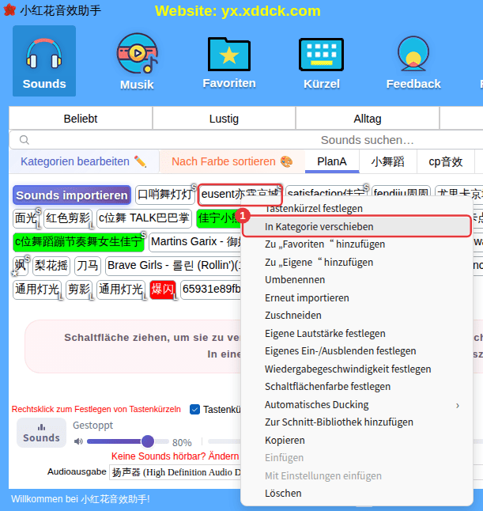Screen dimensions: 483x511
Task: Select Erneut importieren from context menu
Action: tap(357, 298)
